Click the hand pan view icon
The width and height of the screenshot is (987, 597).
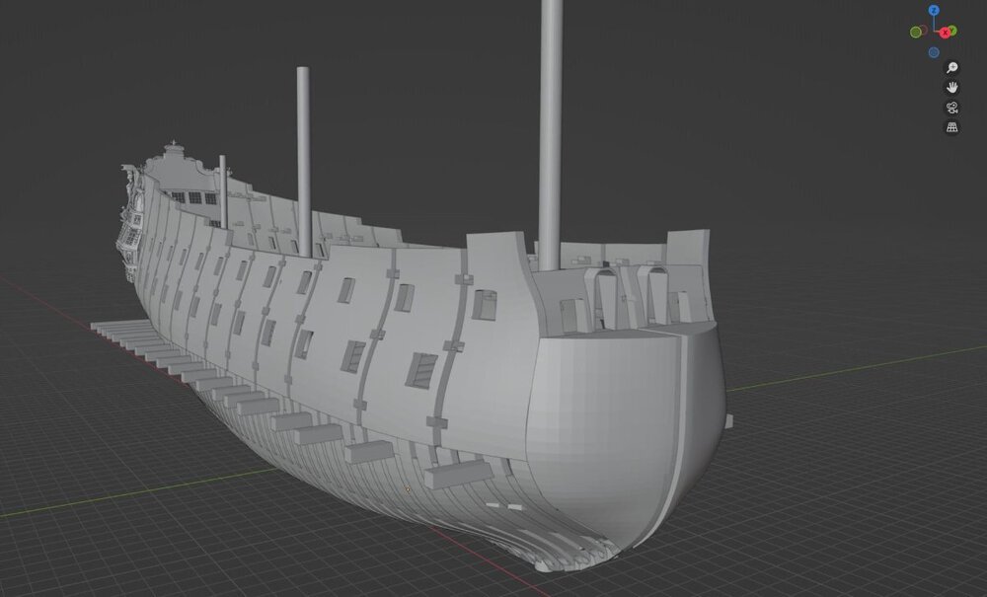coord(952,88)
